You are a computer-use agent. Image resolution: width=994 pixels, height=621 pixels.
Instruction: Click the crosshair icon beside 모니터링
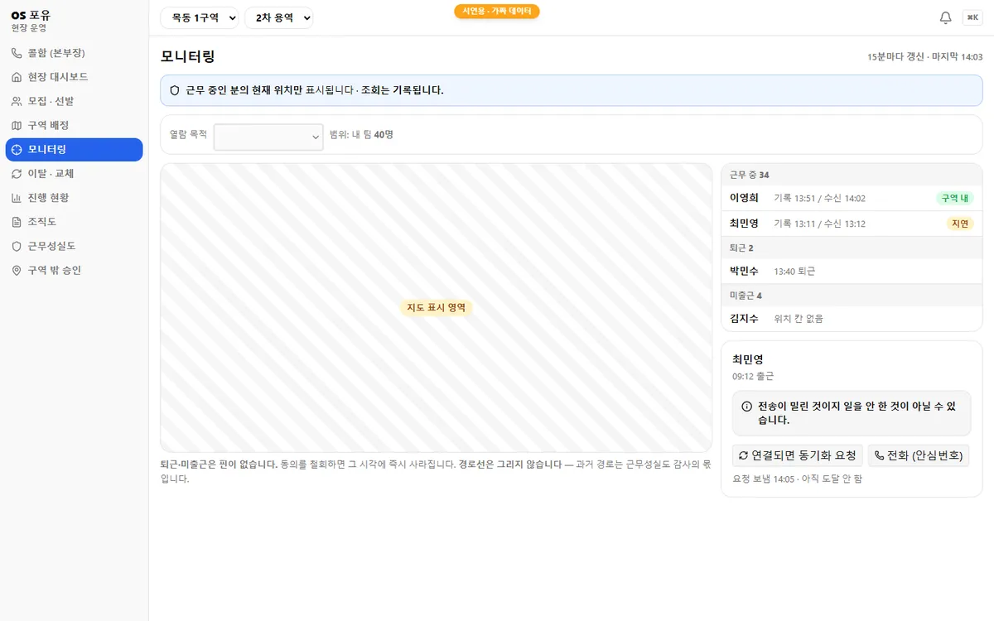click(x=17, y=150)
